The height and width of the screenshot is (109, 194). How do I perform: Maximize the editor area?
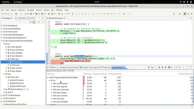191,18
